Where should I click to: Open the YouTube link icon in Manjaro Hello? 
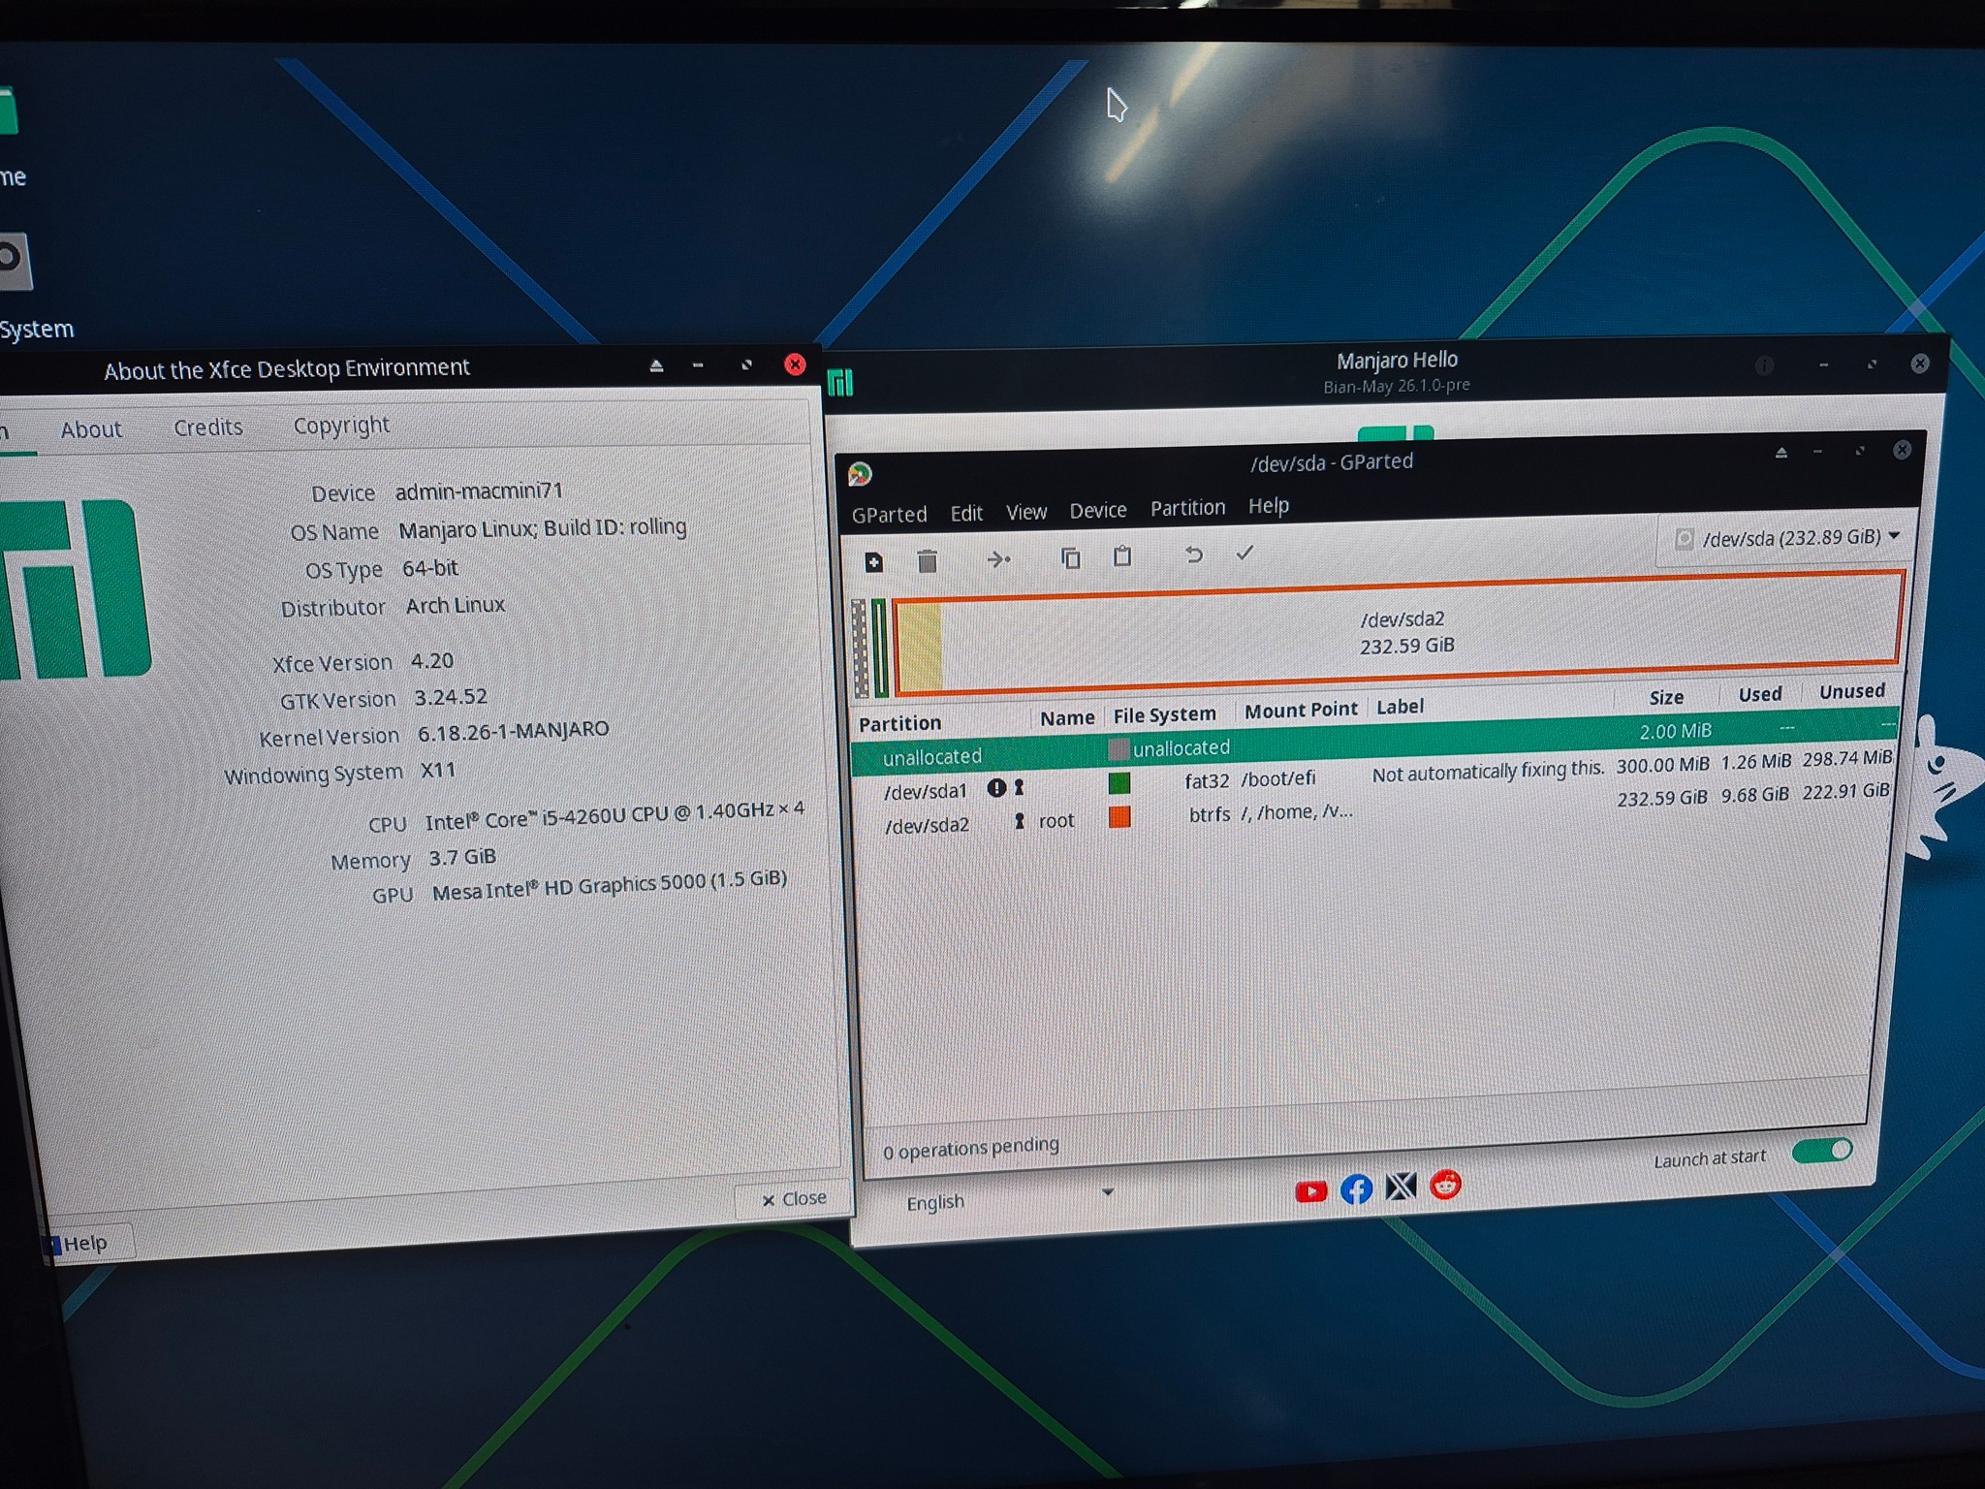pos(1310,1191)
